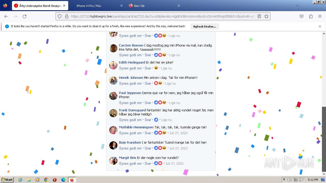This screenshot has width=326, height=183.
Task: Click Svar under Margit Brix's comment
Action: (148, 164)
